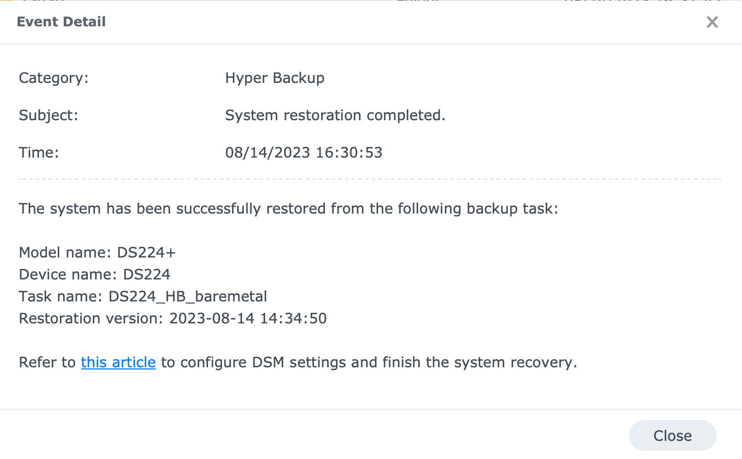Screen dimensions: 742x459
Task: Open the "this article" link
Action: click(x=118, y=362)
